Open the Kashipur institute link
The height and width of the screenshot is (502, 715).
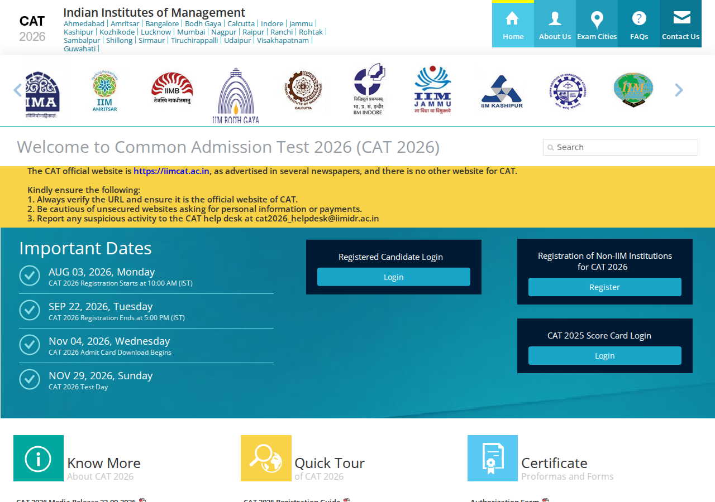click(79, 32)
